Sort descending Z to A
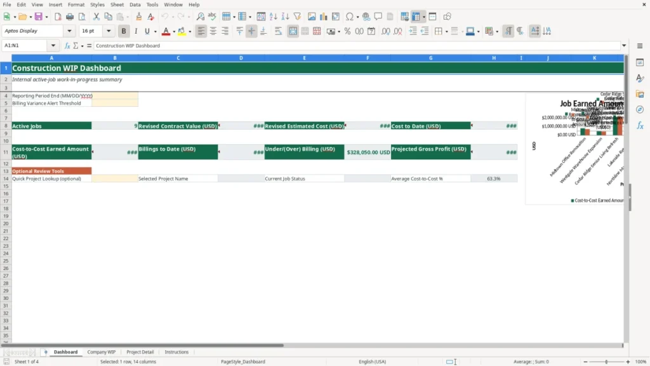 [285, 17]
